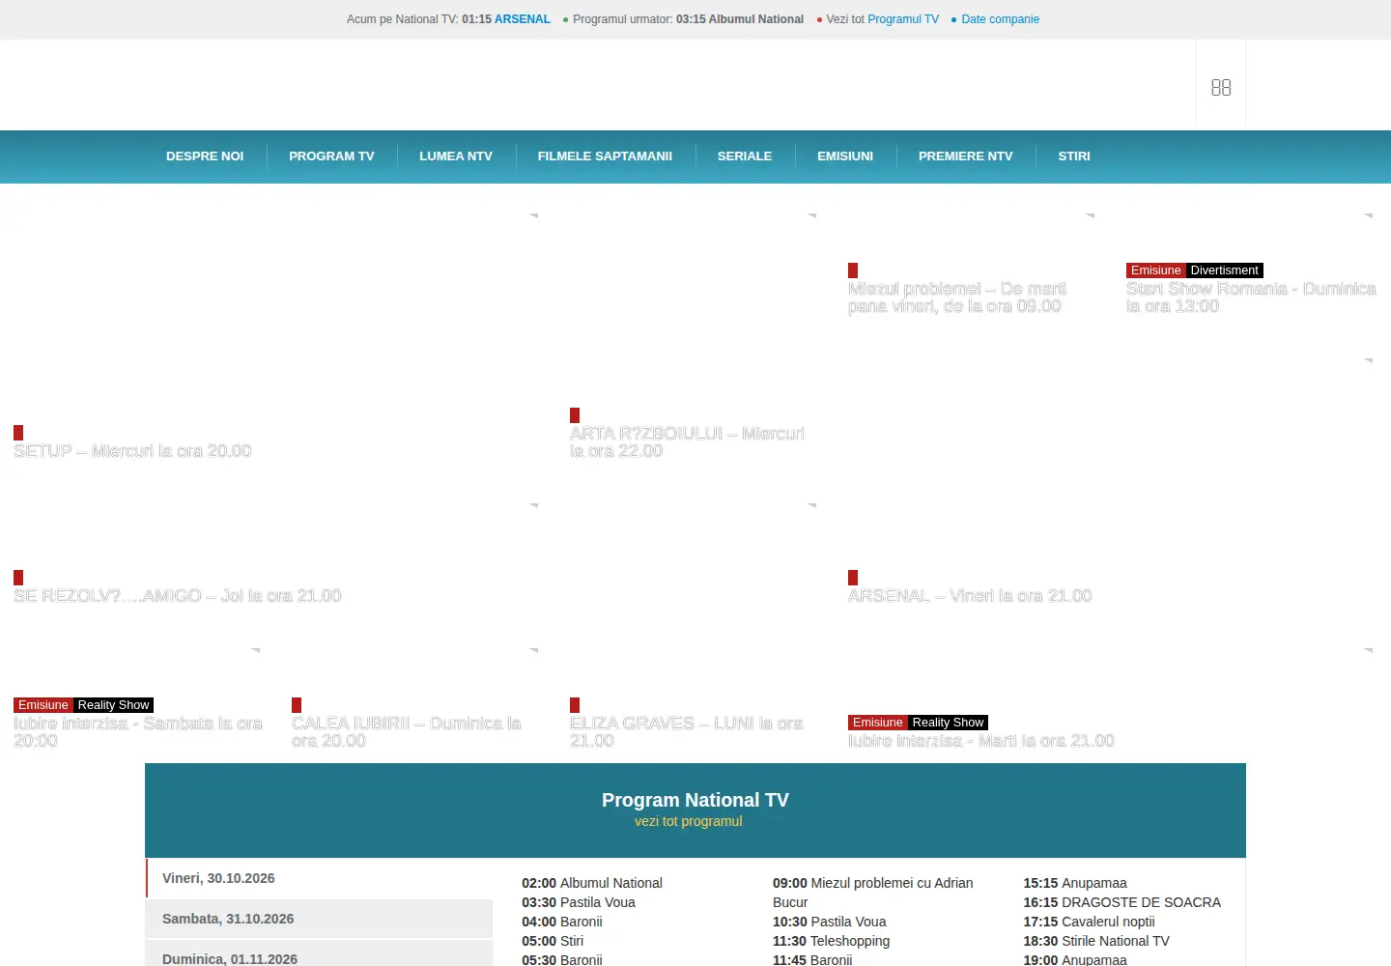Screen dimensions: 1391x966
Task: Click '16:15 DRAGOSTE DE SOACRA' schedule entry
Action: point(1122,902)
